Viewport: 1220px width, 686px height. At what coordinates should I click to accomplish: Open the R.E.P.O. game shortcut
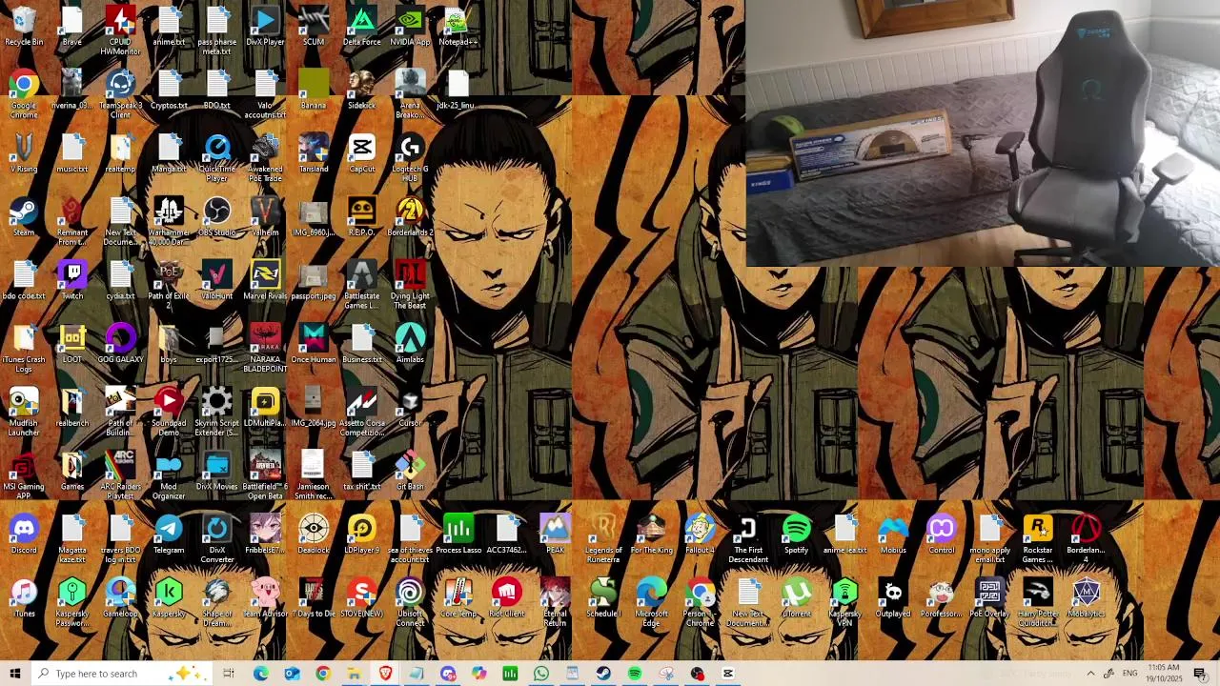[362, 217]
